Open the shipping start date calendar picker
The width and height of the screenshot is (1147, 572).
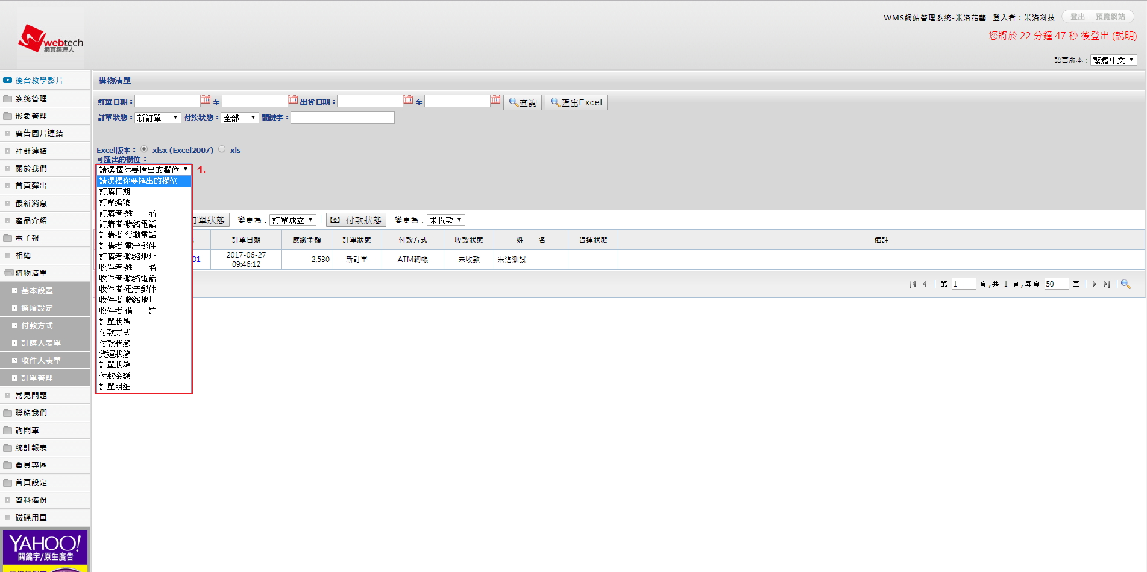click(x=408, y=100)
